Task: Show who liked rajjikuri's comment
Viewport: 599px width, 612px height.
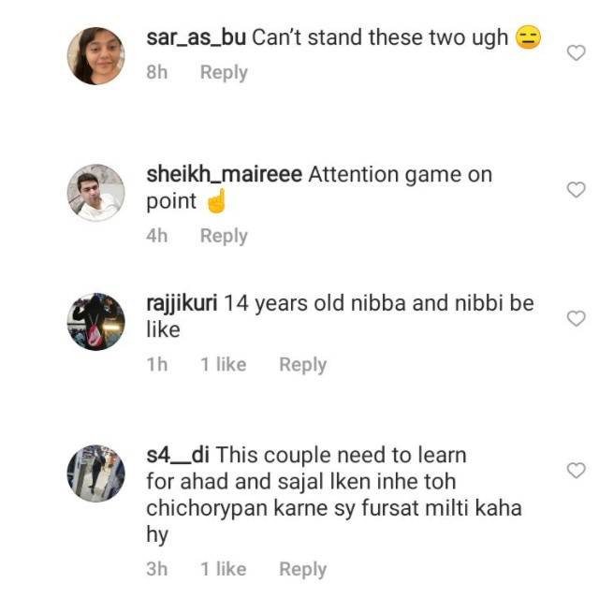Action: (224, 365)
